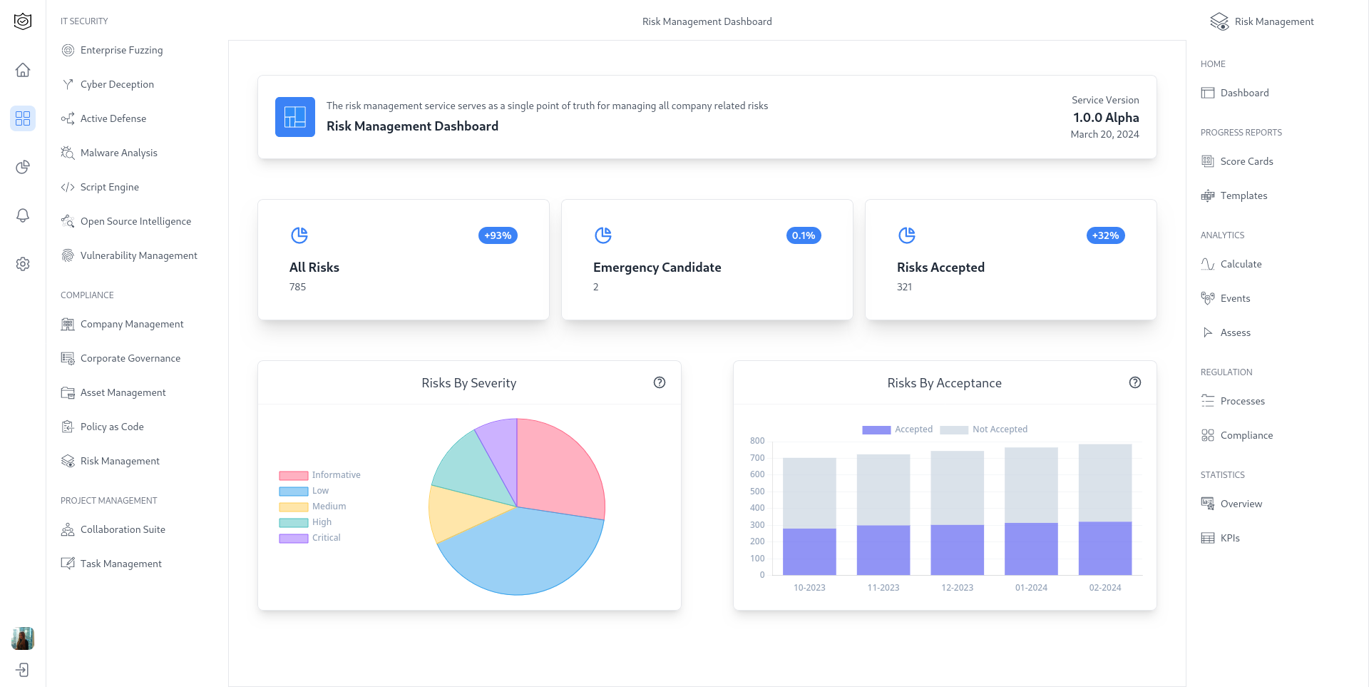Open the help icon on Risks By Severity chart
Screen dimensions: 1369x687
click(660, 382)
